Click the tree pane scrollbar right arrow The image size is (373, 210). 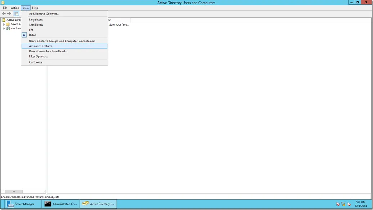[44, 191]
